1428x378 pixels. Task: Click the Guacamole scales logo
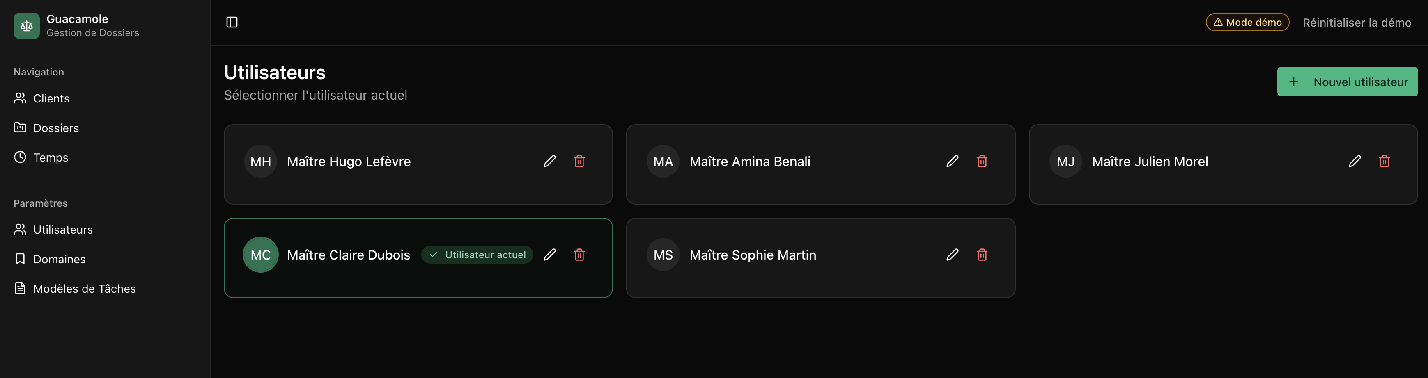27,26
